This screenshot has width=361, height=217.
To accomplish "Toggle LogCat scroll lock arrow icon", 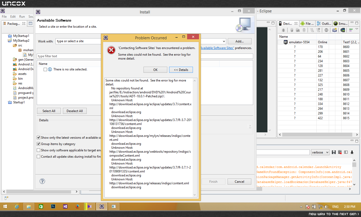I will coord(352,152).
